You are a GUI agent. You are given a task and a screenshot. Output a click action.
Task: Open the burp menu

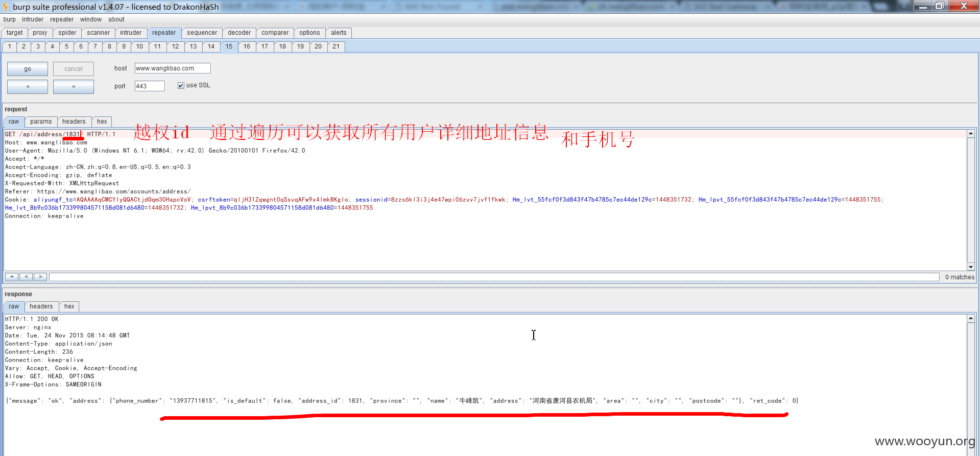click(10, 19)
